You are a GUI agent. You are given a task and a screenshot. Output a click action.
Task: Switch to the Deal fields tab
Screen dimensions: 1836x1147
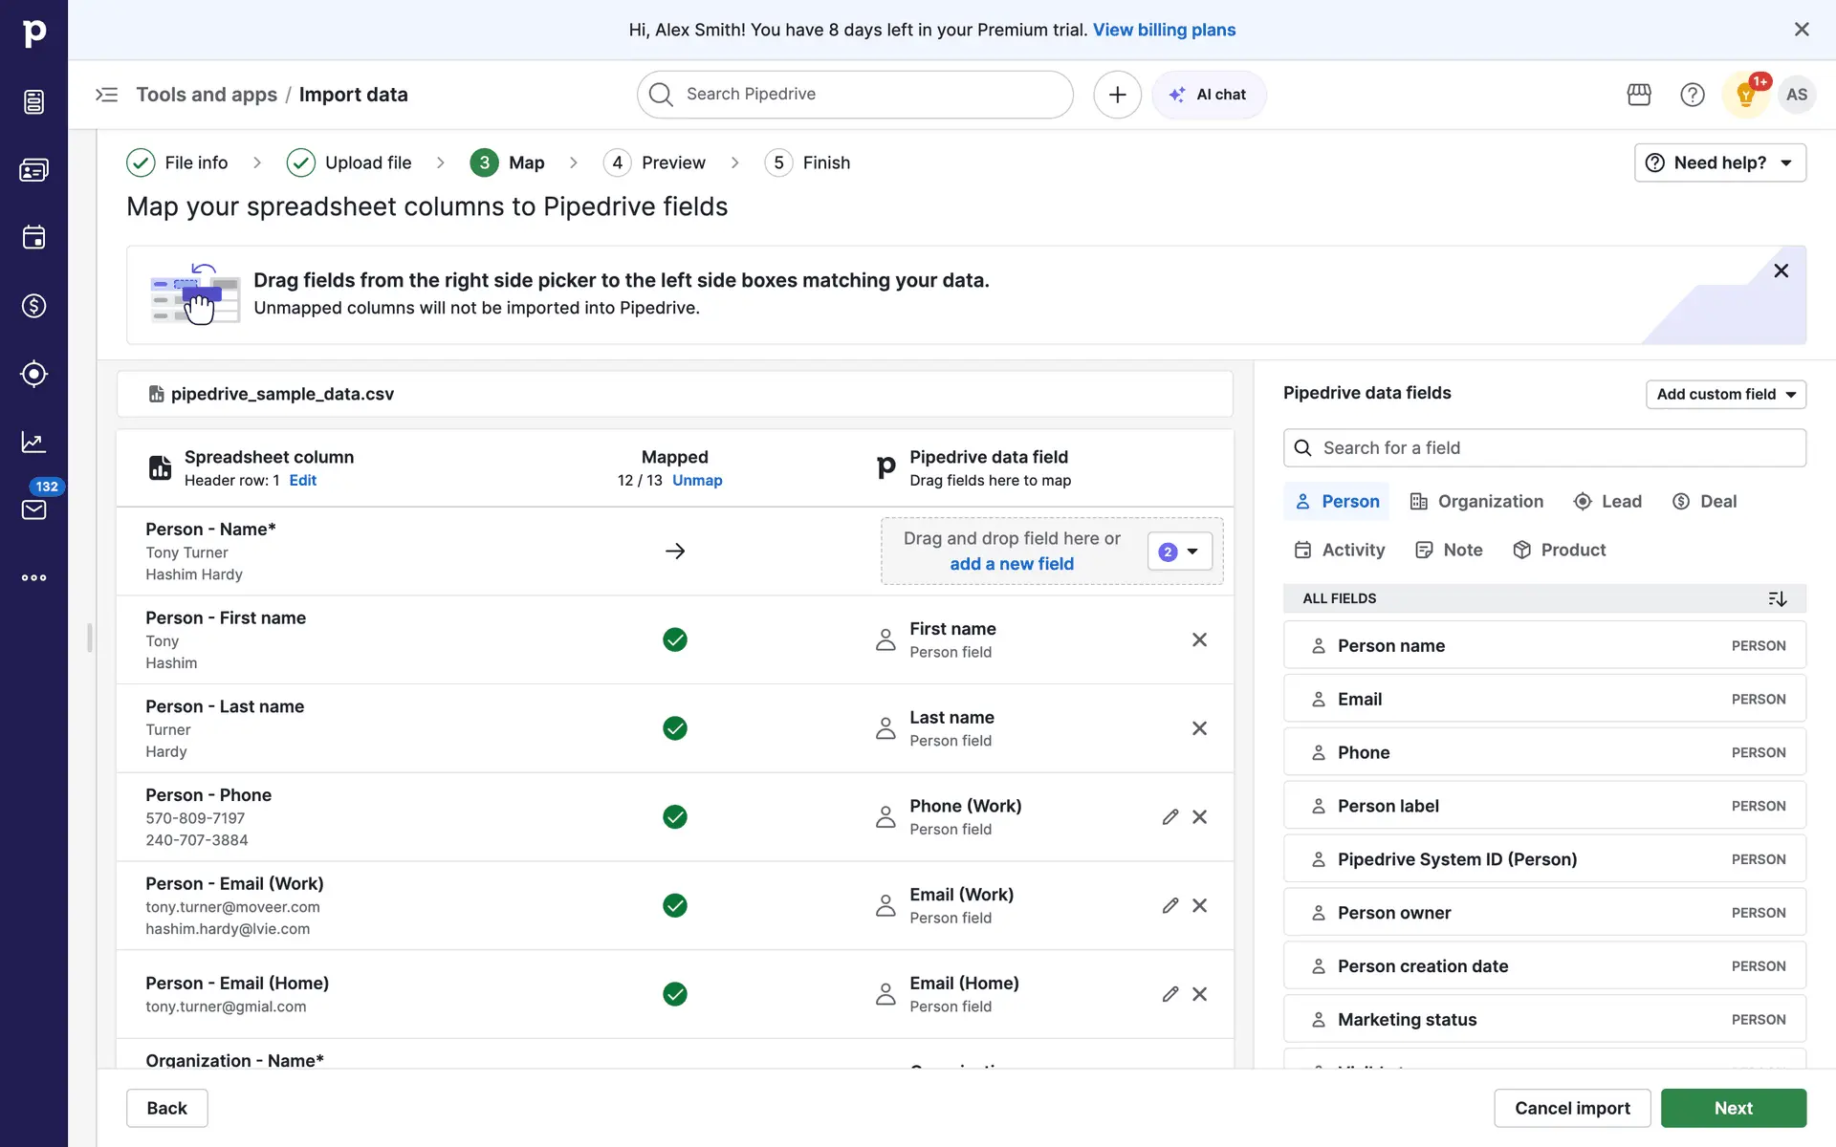point(1704,502)
